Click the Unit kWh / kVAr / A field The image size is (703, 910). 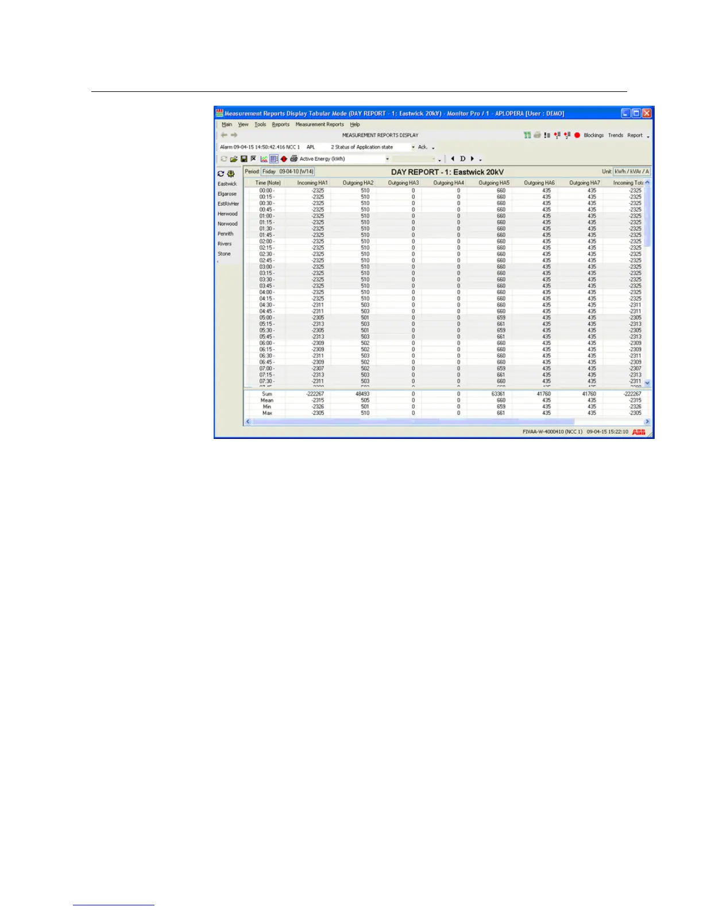(631, 172)
